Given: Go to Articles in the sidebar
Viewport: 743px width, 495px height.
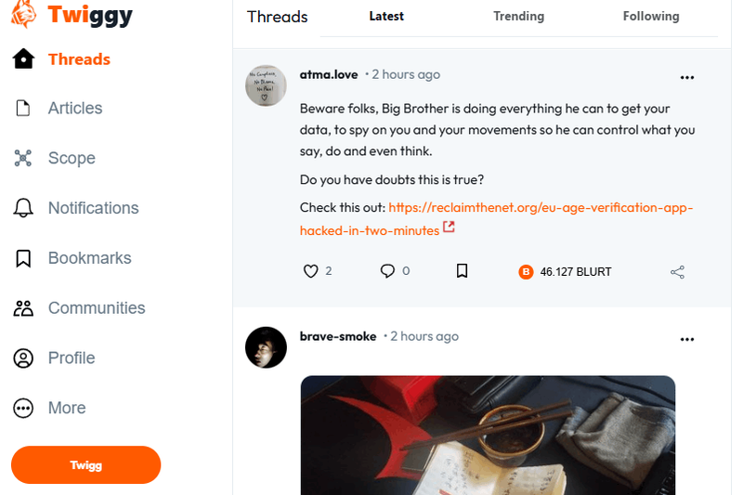Looking at the screenshot, I should point(74,109).
